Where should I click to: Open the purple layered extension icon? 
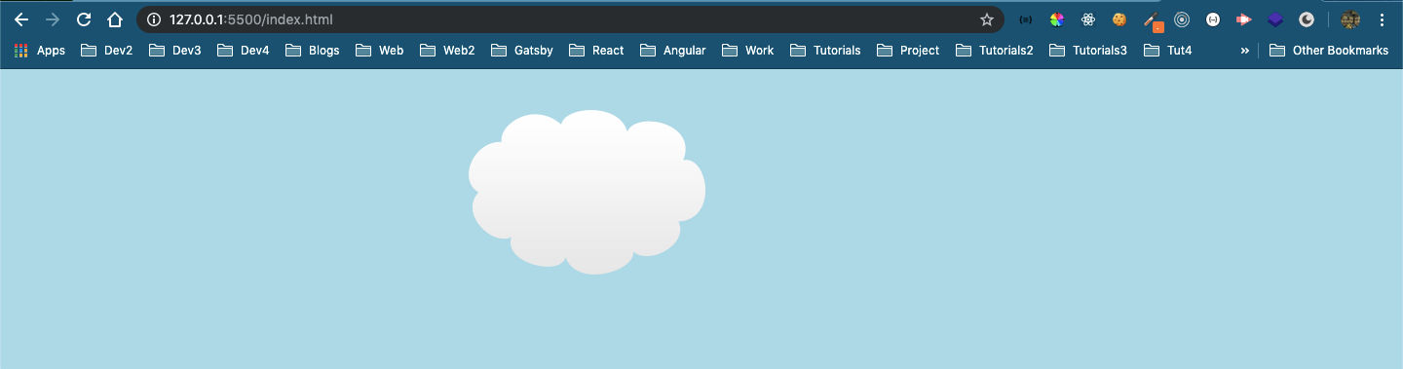1275,19
